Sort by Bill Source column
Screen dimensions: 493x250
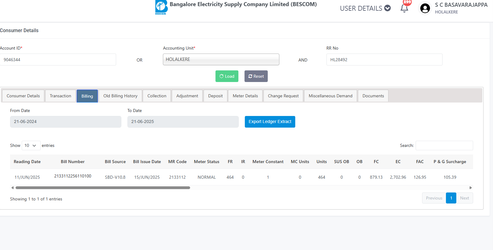tap(115, 162)
